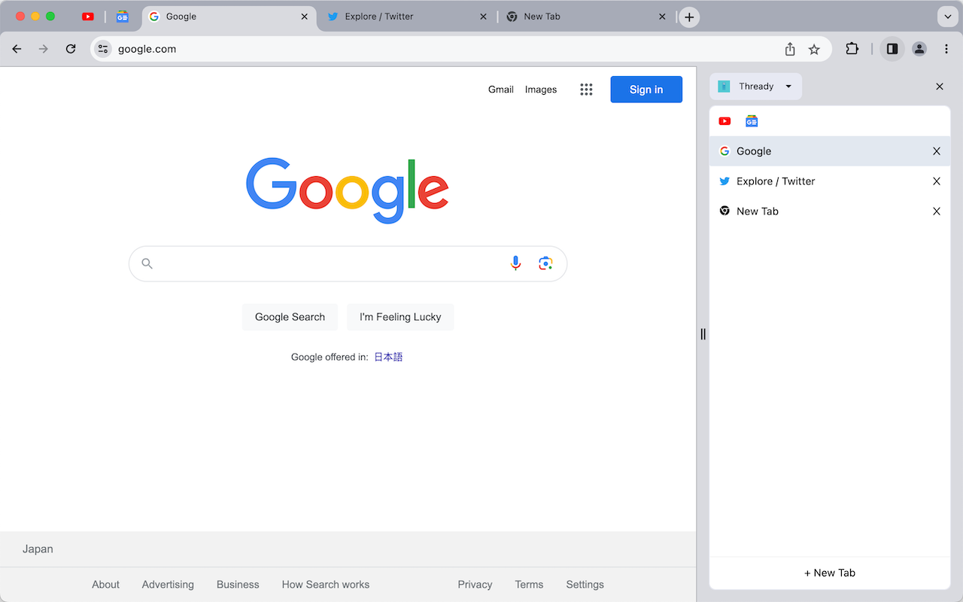The height and width of the screenshot is (602, 963).
Task: Bookmark this page with star icon
Action: coord(814,49)
